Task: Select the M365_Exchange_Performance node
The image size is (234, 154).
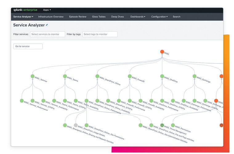Action: click(x=184, y=101)
